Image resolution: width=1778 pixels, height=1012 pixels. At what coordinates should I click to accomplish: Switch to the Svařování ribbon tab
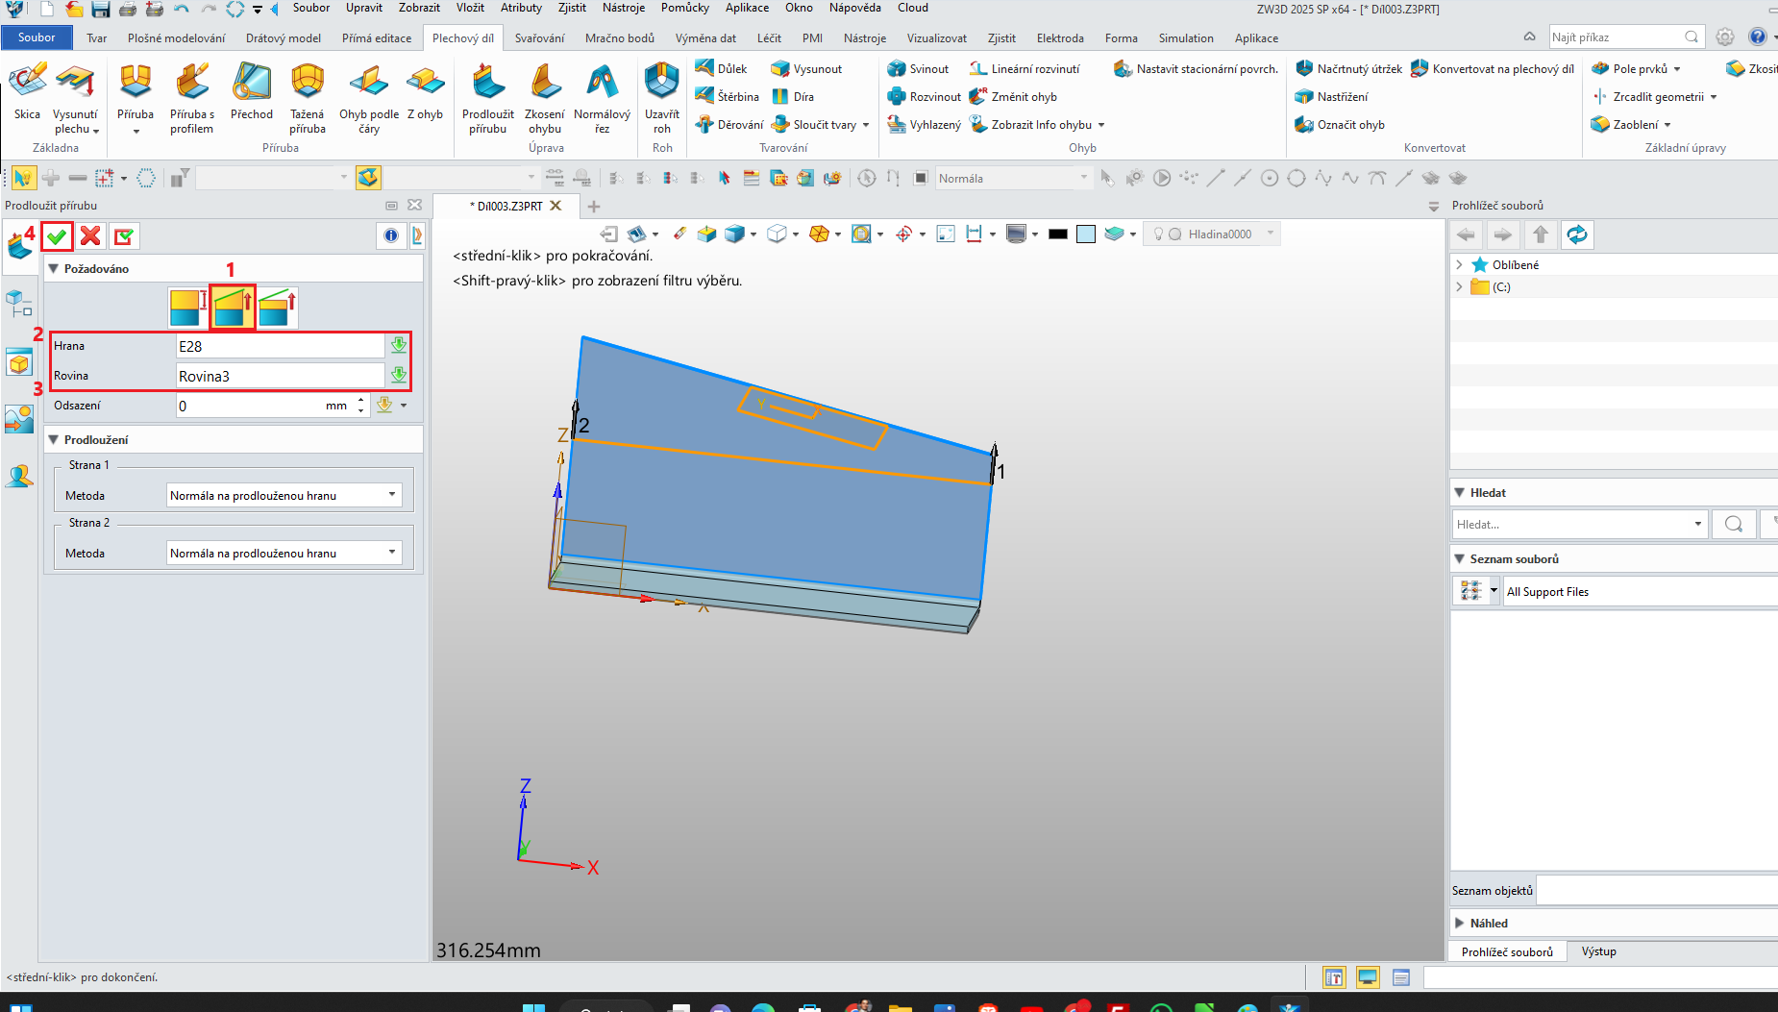coord(539,38)
